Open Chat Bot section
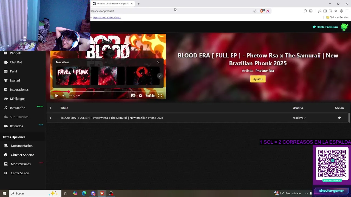This screenshot has height=197, width=351. [16, 62]
